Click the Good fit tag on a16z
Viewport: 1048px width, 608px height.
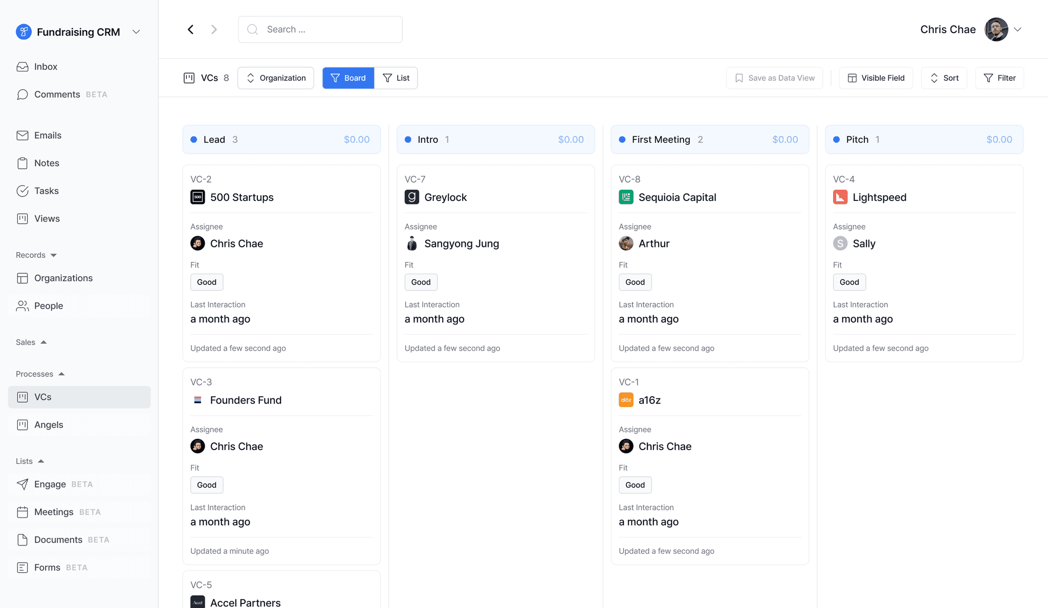tap(635, 485)
